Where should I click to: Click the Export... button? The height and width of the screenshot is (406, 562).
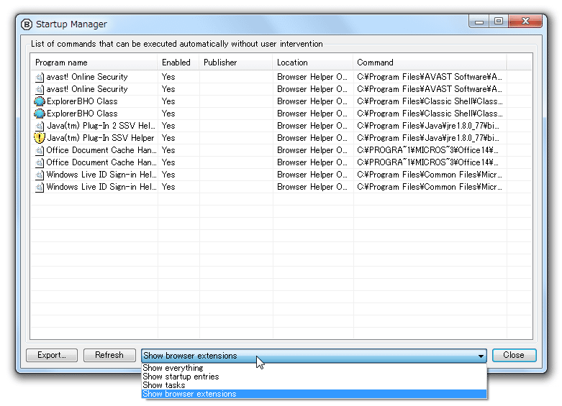click(x=52, y=355)
